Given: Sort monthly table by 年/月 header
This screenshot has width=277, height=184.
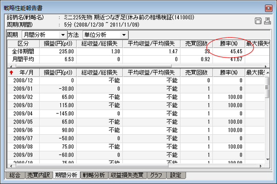Looking at the screenshot, I should point(23,73).
